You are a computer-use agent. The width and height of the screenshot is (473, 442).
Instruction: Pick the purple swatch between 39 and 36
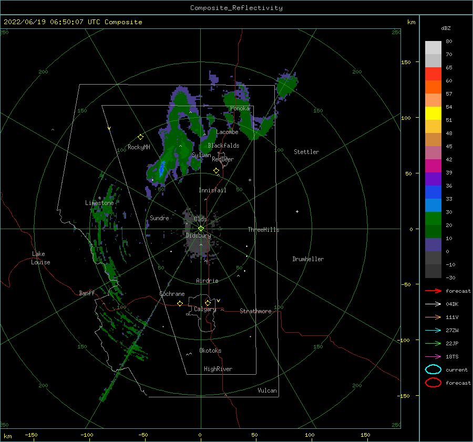[x=433, y=179]
